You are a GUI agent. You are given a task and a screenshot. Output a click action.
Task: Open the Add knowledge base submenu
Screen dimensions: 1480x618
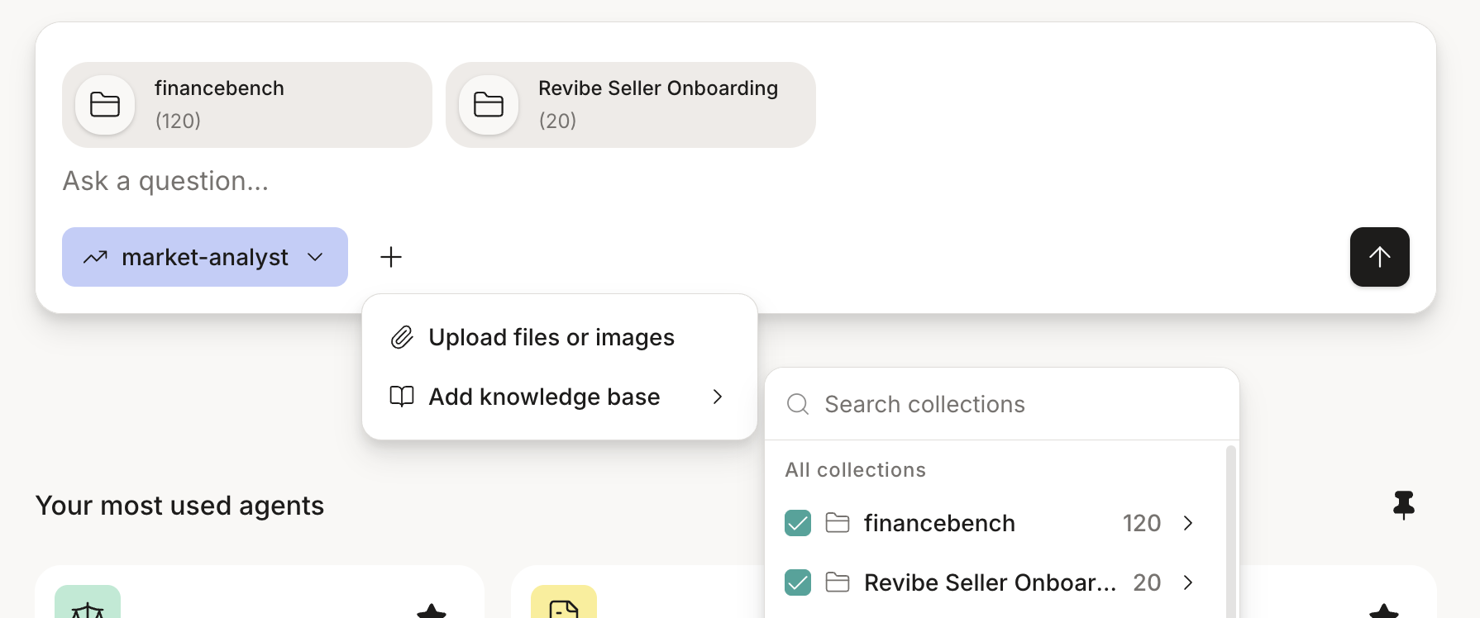click(x=560, y=397)
